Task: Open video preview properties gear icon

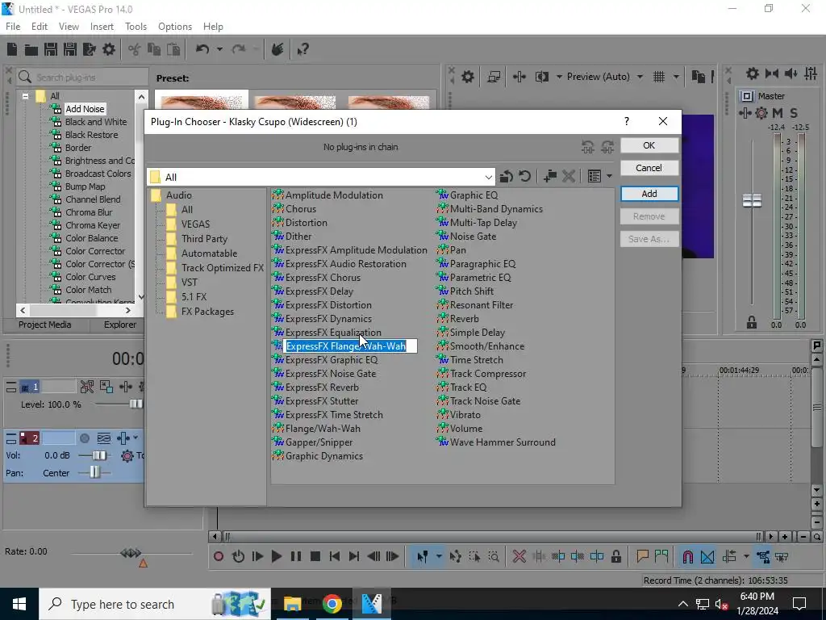Action: [467, 77]
